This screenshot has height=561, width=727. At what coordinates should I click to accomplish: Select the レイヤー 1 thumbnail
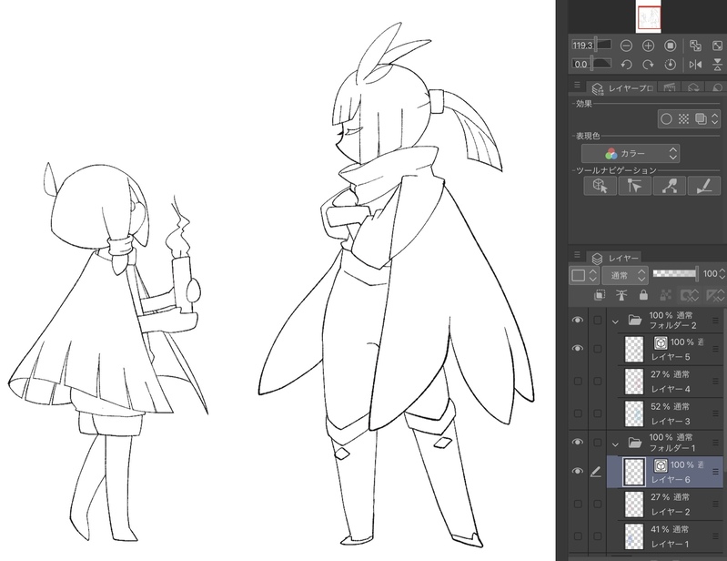tap(634, 537)
